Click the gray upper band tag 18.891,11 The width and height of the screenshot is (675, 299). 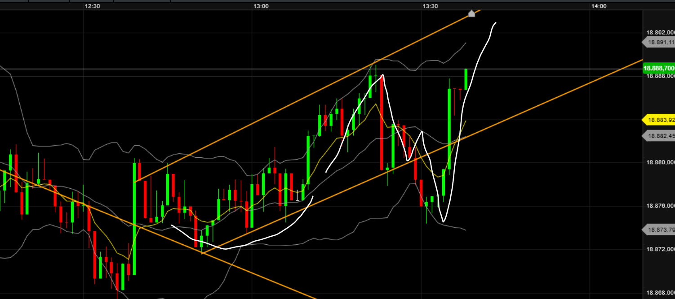[x=659, y=42]
